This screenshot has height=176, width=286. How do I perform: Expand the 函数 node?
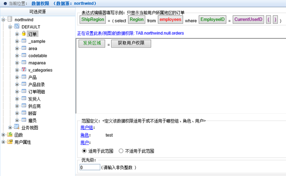3,135
